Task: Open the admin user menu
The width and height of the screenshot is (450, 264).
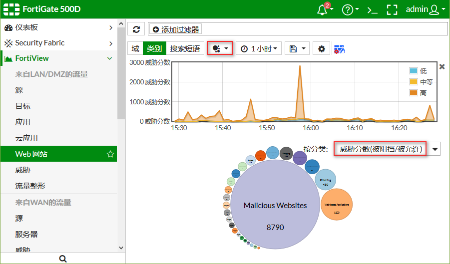Action: coord(425,9)
